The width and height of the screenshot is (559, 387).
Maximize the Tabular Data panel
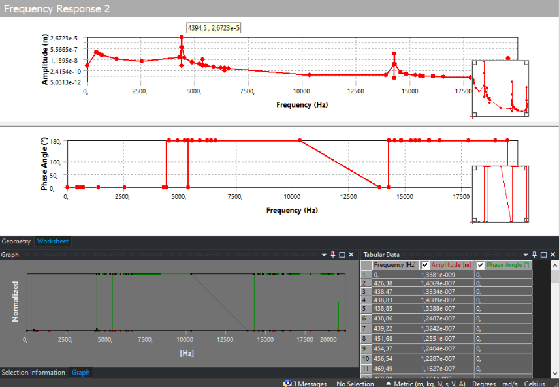[544, 255]
